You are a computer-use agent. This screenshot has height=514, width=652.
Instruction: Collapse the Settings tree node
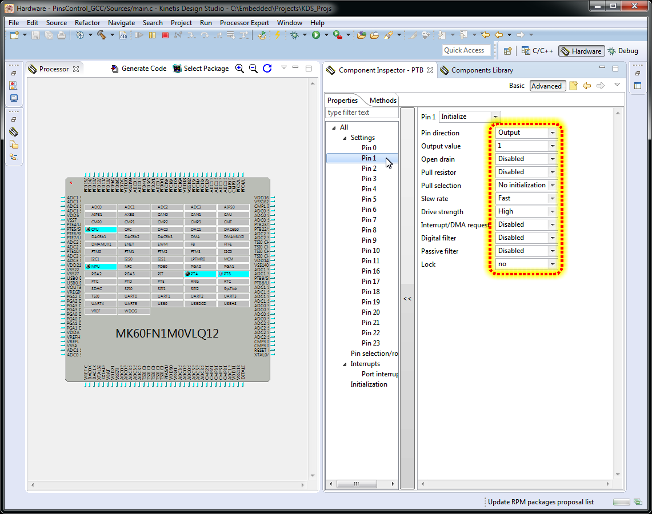(345, 138)
